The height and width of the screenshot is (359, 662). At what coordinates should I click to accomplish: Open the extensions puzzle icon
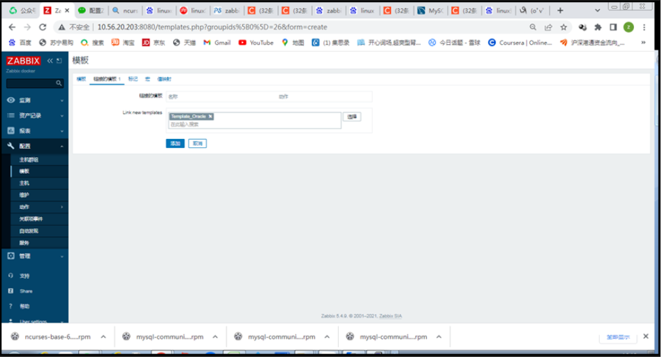(x=598, y=27)
